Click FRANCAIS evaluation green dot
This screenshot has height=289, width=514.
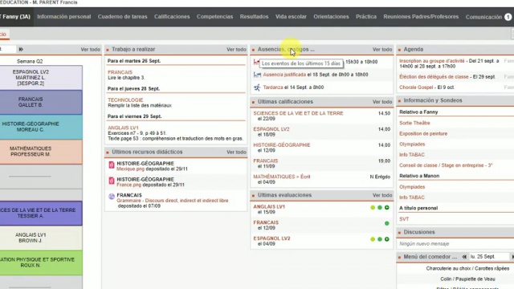[x=387, y=223]
